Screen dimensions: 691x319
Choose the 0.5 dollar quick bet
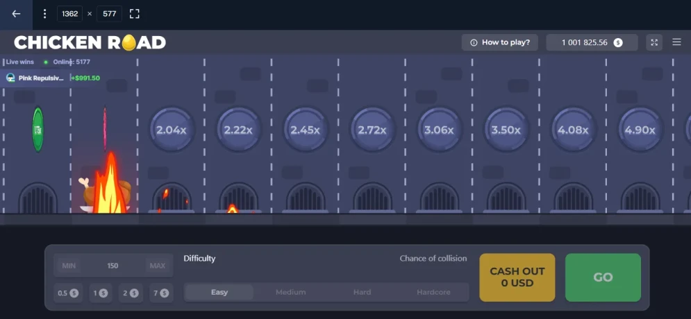pyautogui.click(x=68, y=293)
